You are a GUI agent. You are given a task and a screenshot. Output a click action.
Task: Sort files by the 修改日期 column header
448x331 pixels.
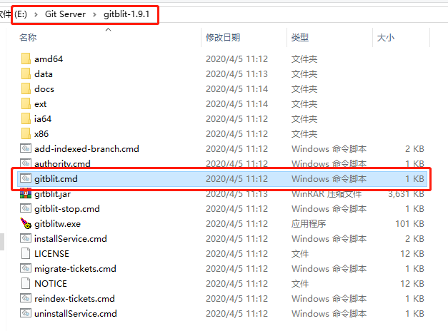coord(223,37)
